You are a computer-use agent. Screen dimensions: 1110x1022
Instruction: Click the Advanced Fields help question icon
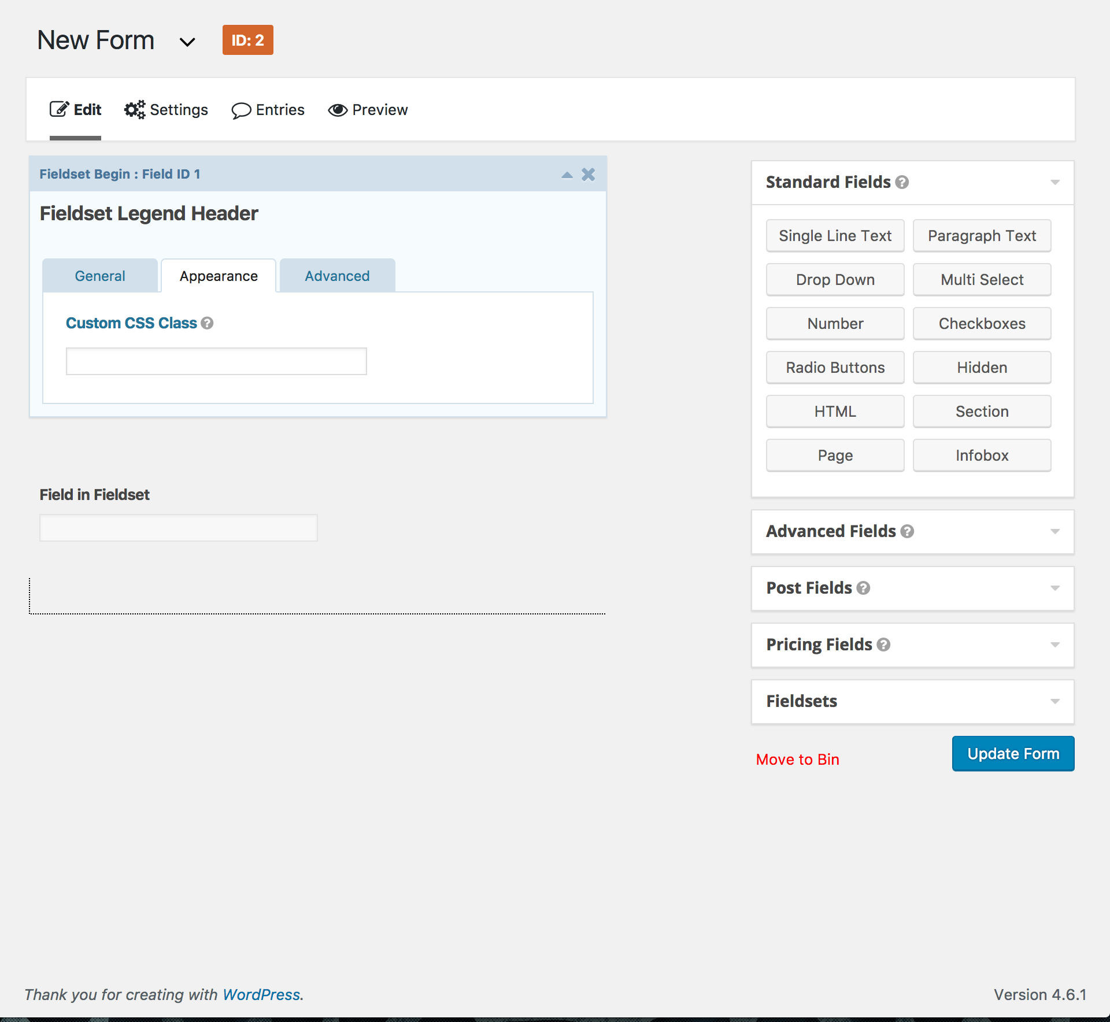(x=907, y=531)
